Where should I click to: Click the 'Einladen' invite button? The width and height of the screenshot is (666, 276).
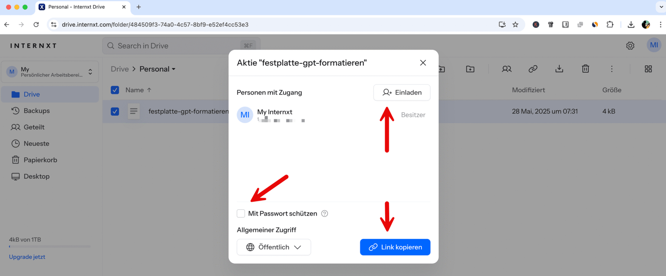click(x=402, y=92)
